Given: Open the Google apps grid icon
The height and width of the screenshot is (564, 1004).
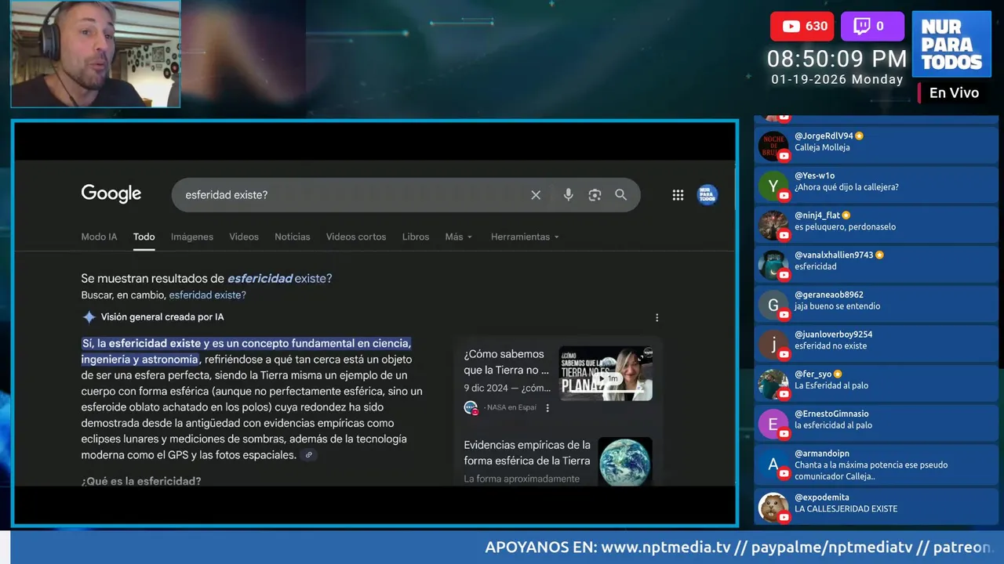Looking at the screenshot, I should (678, 195).
